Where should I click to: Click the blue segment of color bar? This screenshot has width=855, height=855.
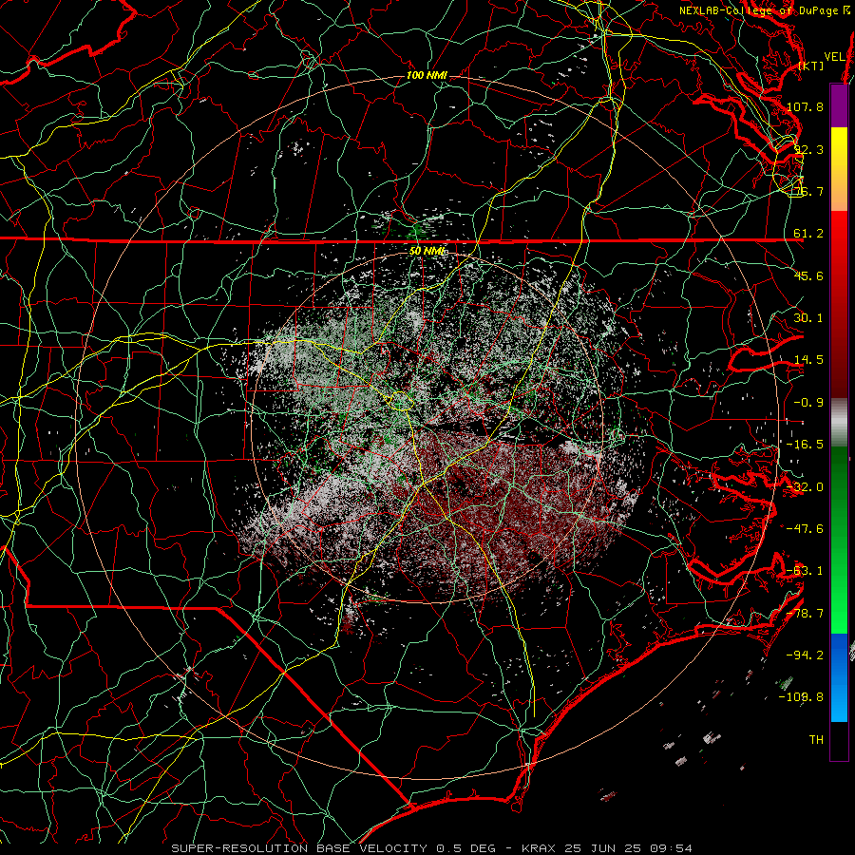839,677
